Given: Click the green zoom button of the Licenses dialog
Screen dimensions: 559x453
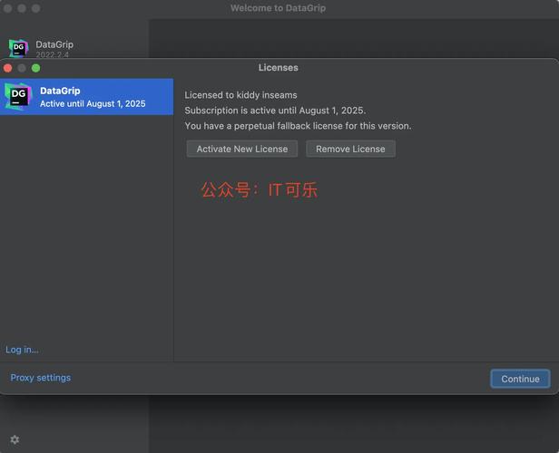Looking at the screenshot, I should [x=36, y=68].
